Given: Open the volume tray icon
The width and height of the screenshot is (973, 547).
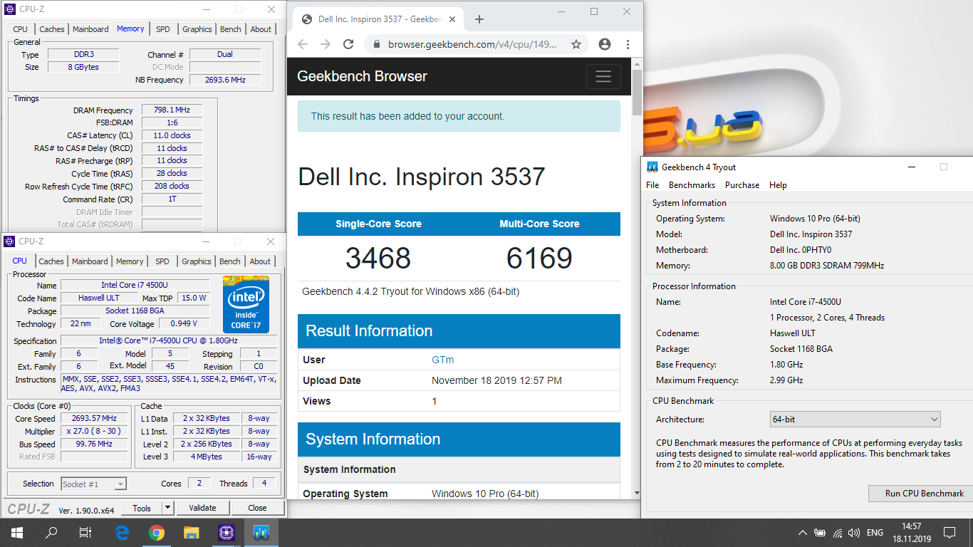Looking at the screenshot, I should pyautogui.click(x=854, y=533).
